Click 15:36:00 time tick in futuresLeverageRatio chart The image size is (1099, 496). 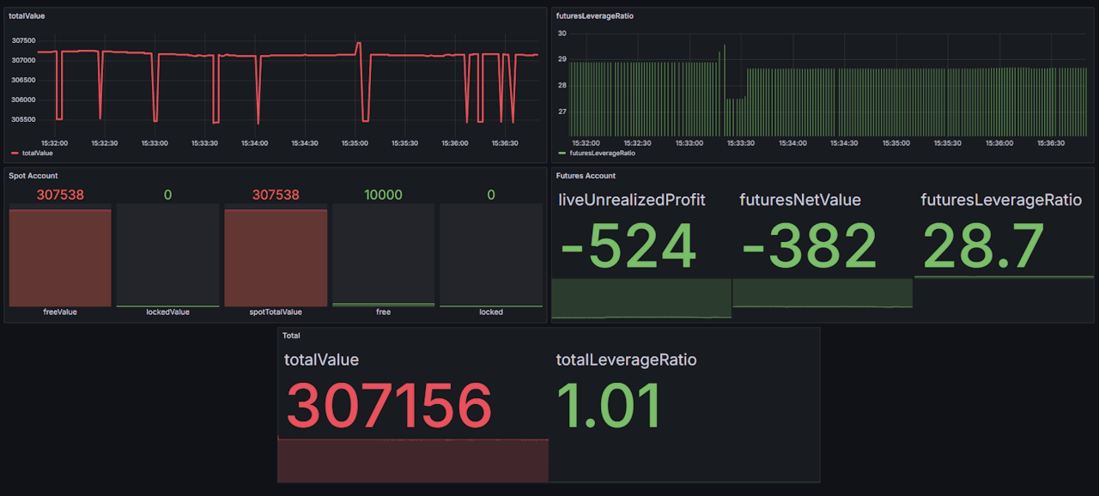click(999, 143)
